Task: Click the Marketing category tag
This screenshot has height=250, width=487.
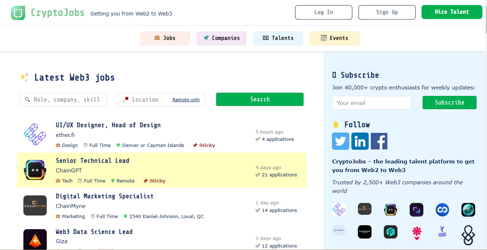Action: (70, 217)
